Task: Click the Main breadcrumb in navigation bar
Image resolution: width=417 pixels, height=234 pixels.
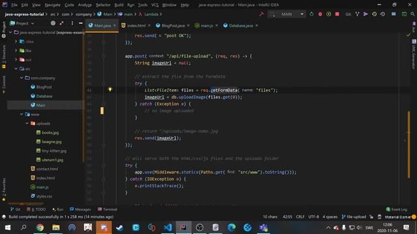Action: 105,14
